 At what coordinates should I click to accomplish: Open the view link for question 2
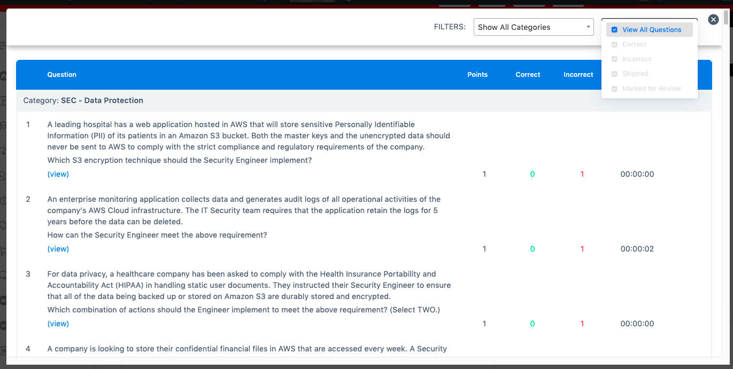pyautogui.click(x=58, y=249)
